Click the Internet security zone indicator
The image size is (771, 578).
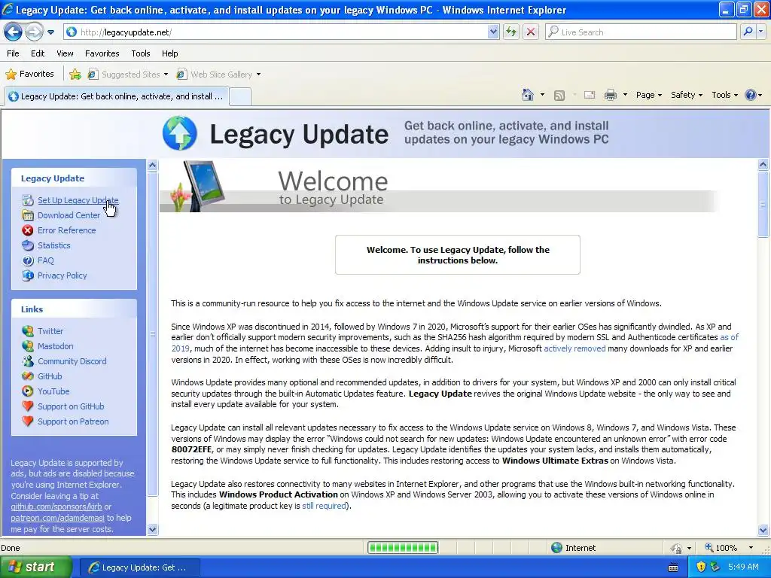click(x=573, y=548)
